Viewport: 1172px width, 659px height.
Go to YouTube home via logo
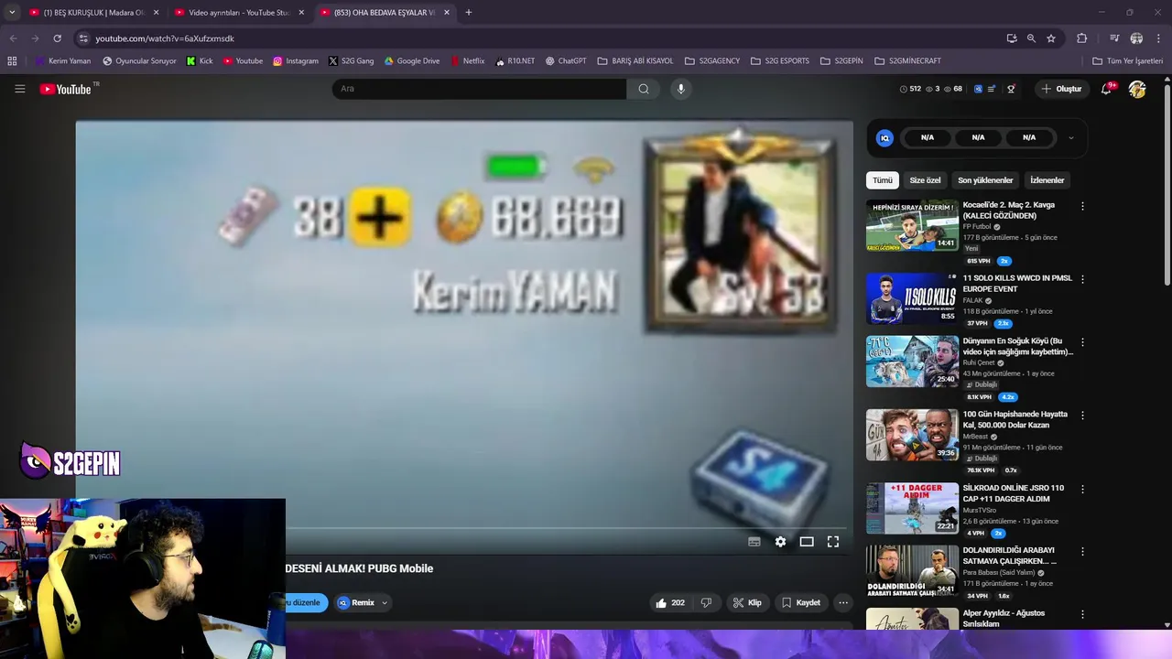(x=66, y=89)
